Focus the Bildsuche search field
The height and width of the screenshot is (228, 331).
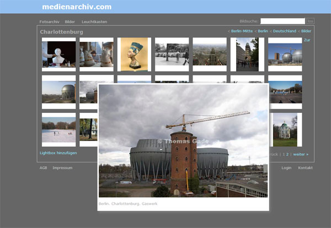282,21
